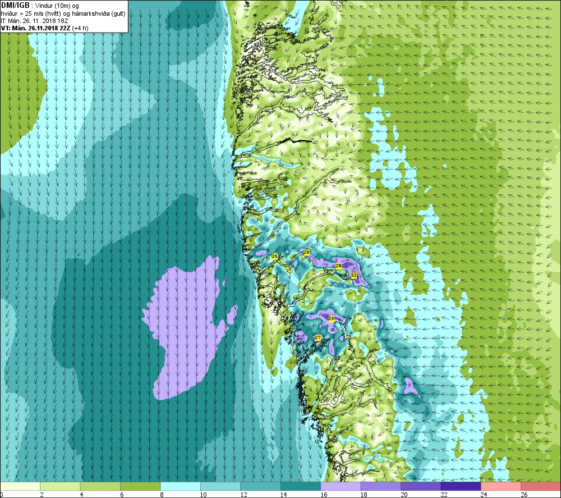561x498 pixels.
Task: Click the legend scale value 4
Action: pos(82,495)
